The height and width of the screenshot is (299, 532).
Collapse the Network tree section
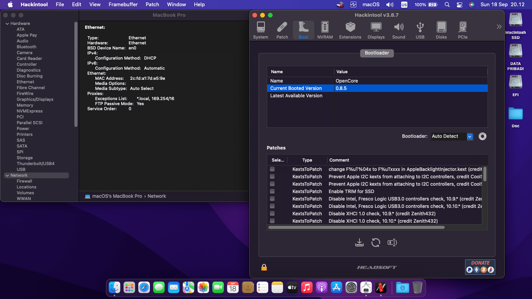tap(7, 176)
